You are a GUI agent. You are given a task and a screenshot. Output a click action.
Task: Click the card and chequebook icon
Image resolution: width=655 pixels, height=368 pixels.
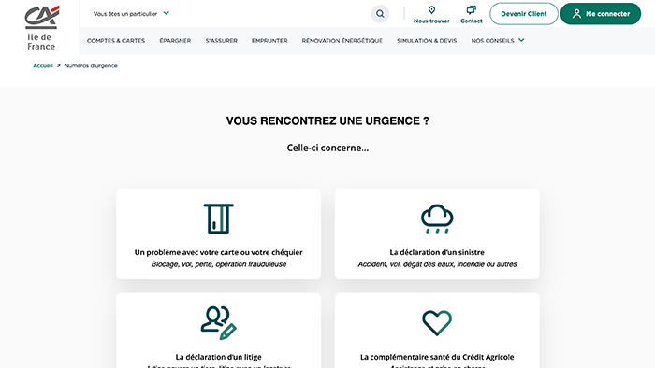click(218, 219)
